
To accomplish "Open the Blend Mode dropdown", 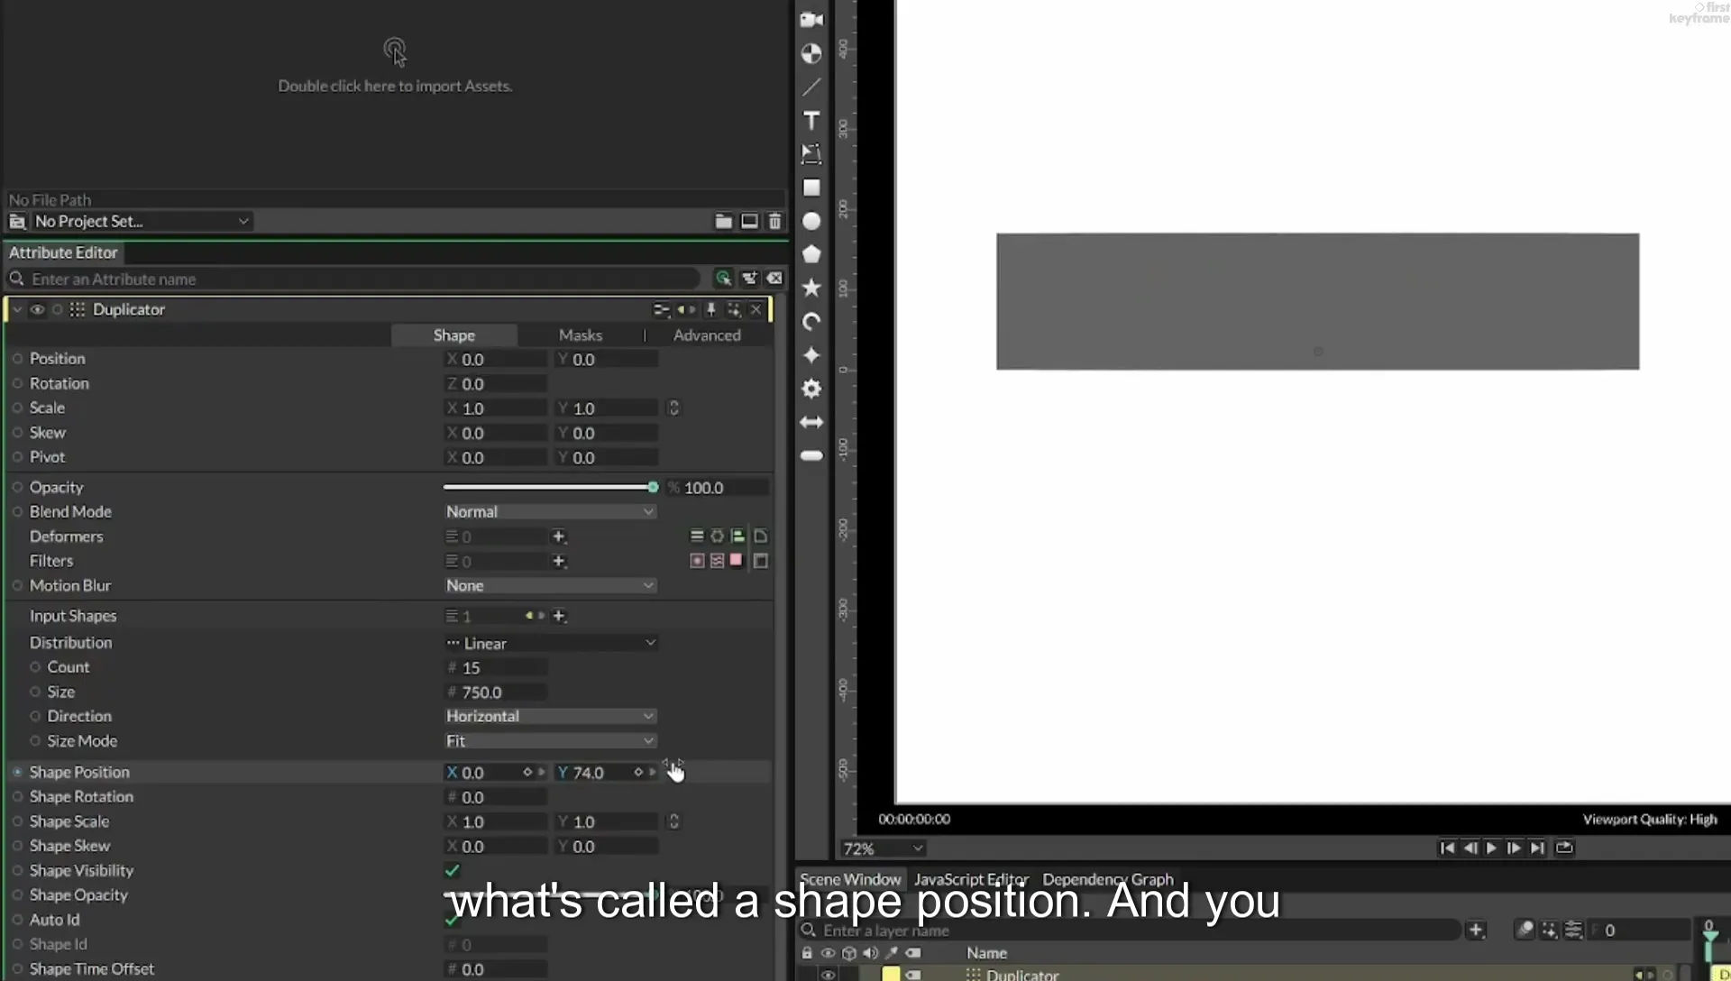I will [550, 511].
